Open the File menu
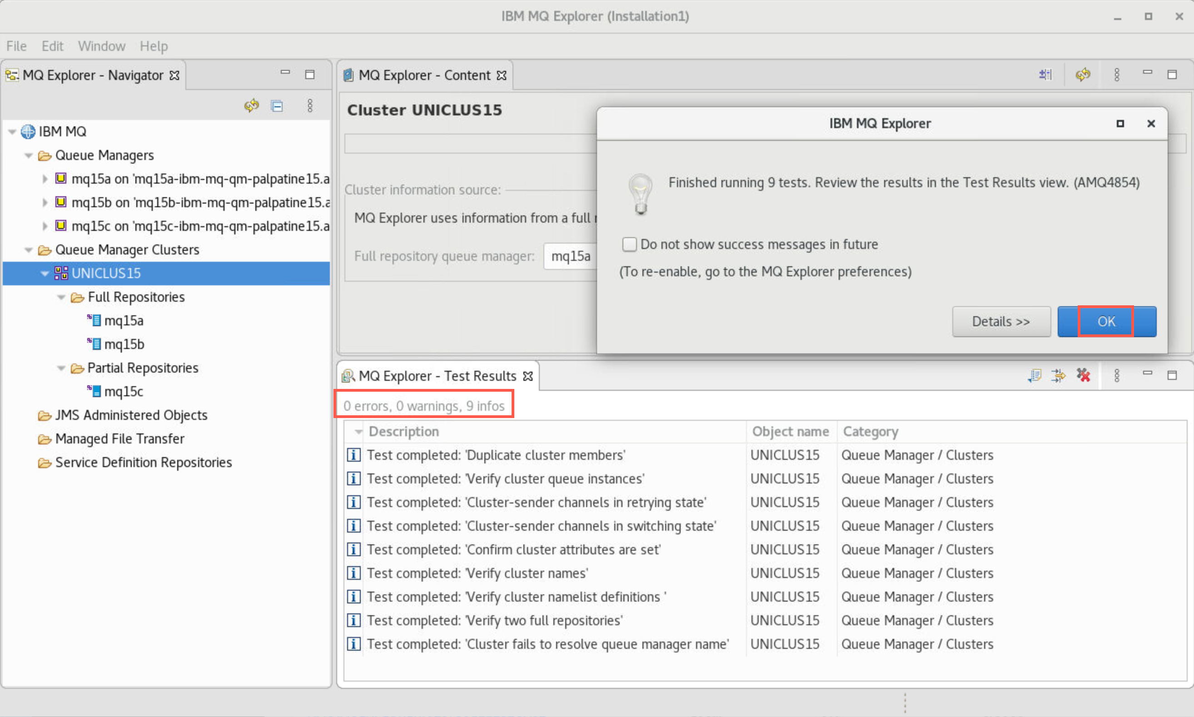Image resolution: width=1194 pixels, height=717 pixels. click(16, 46)
